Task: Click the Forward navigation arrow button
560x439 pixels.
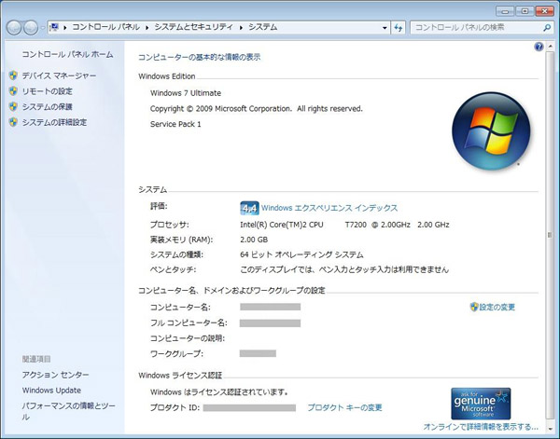Action: tap(31, 27)
